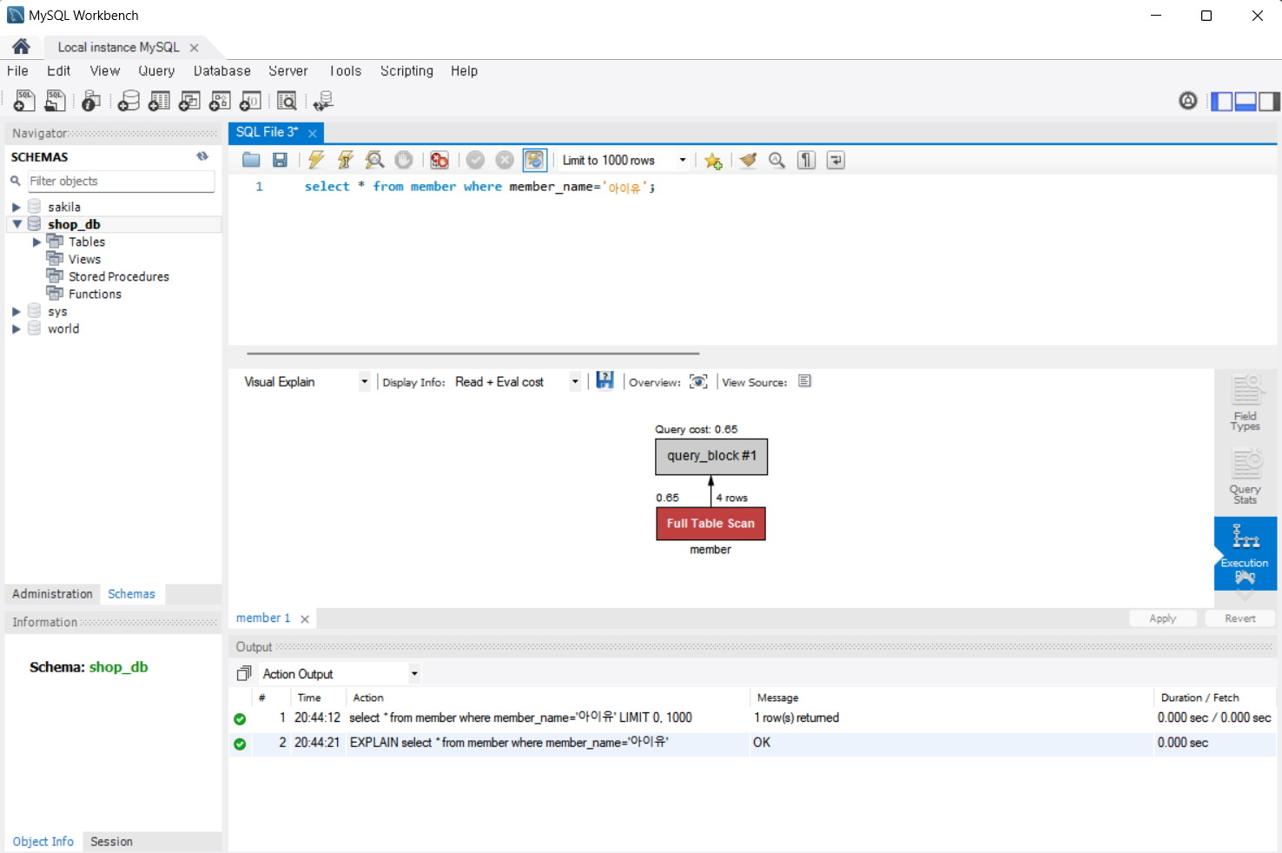Reconnect to the DBMS
Image resolution: width=1282 pixels, height=853 pixels.
323,101
